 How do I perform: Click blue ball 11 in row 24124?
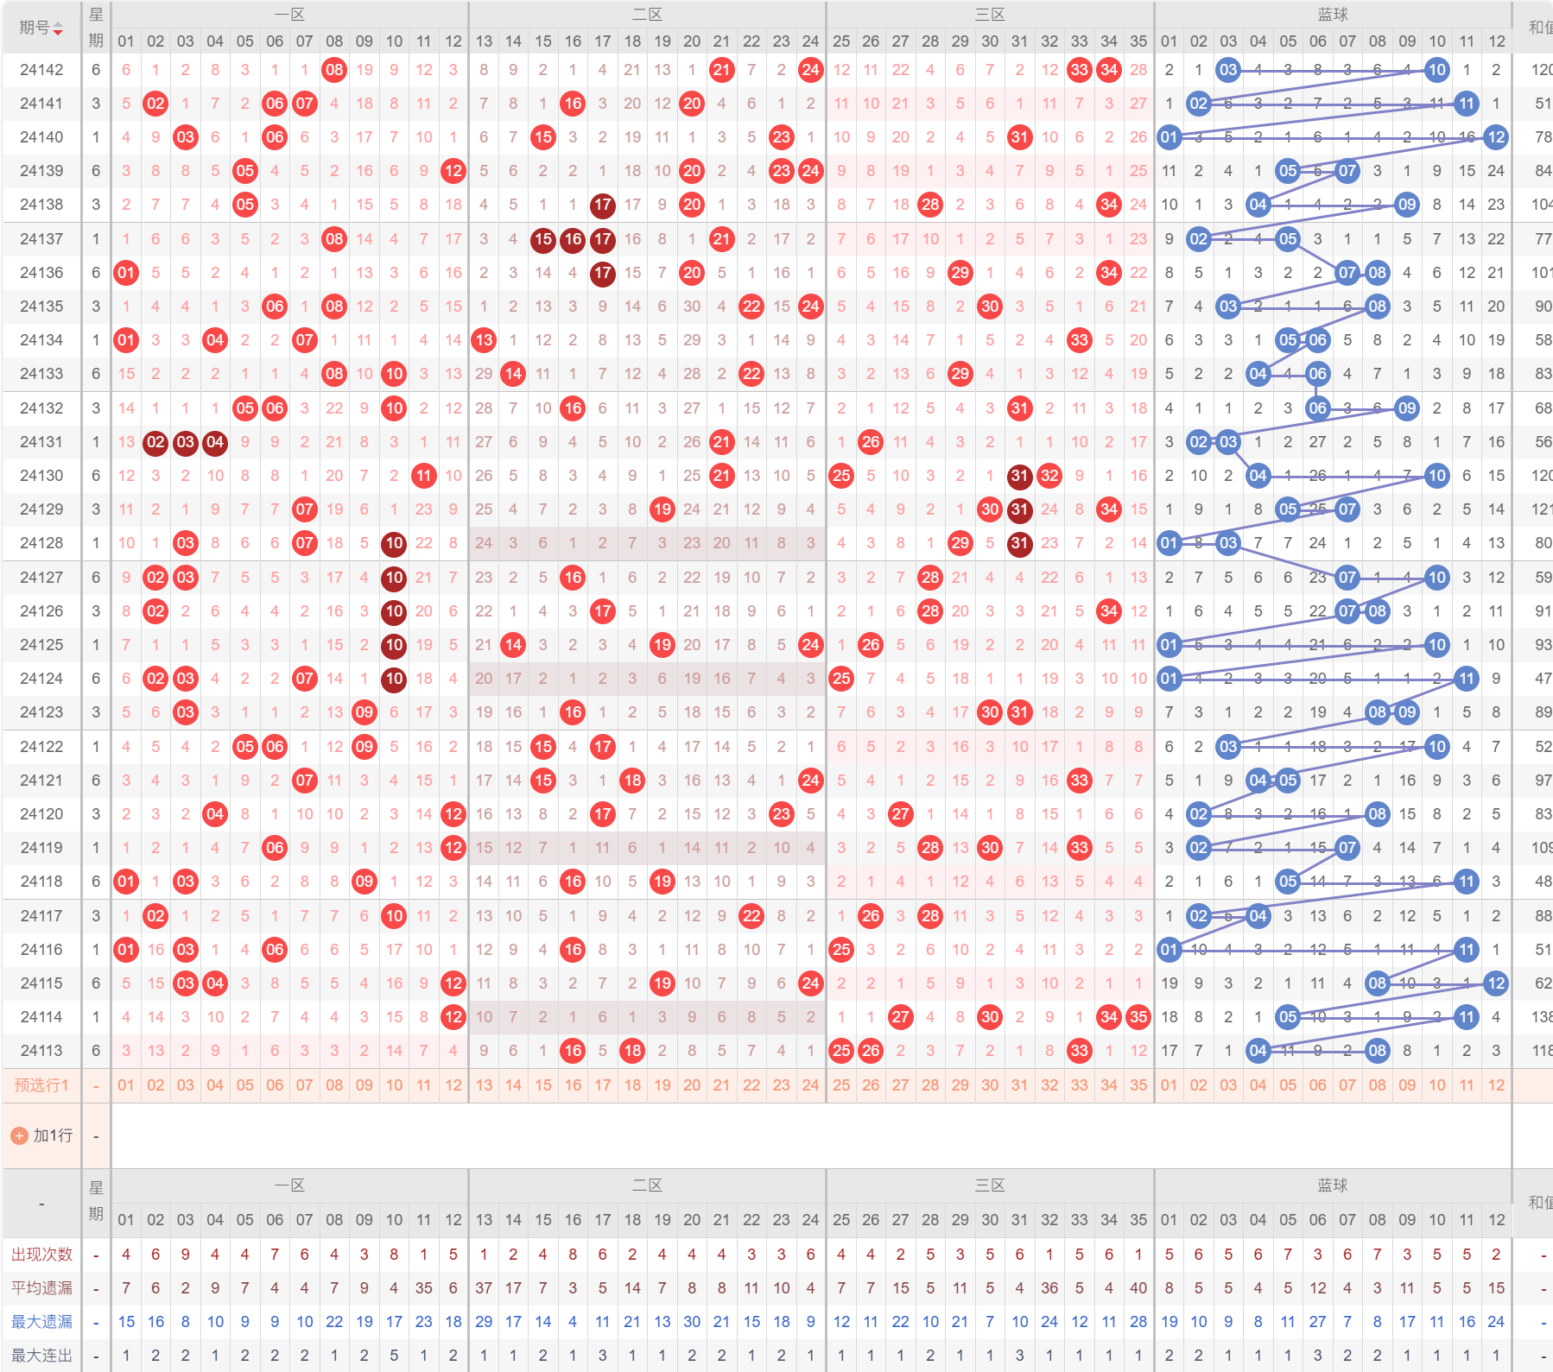(x=1466, y=679)
